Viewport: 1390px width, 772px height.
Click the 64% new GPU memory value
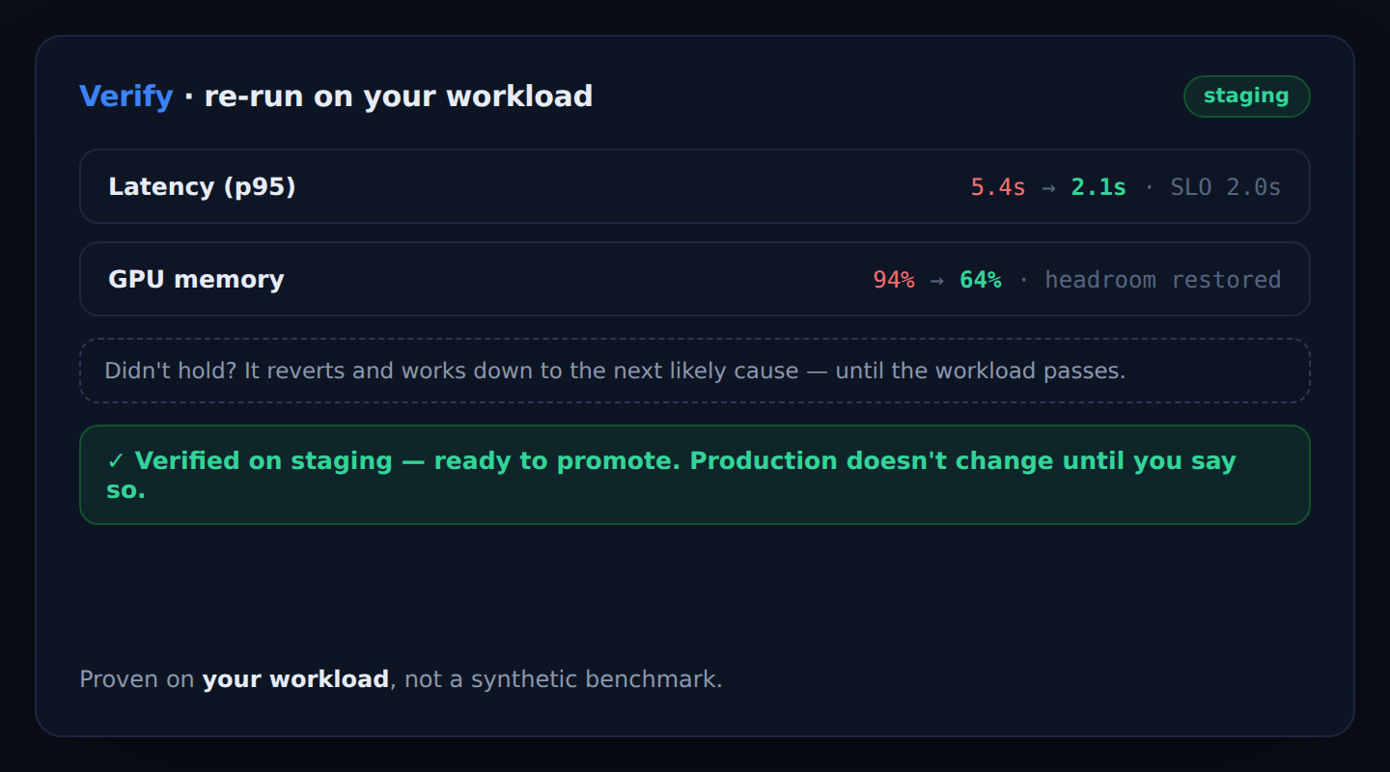pos(980,280)
